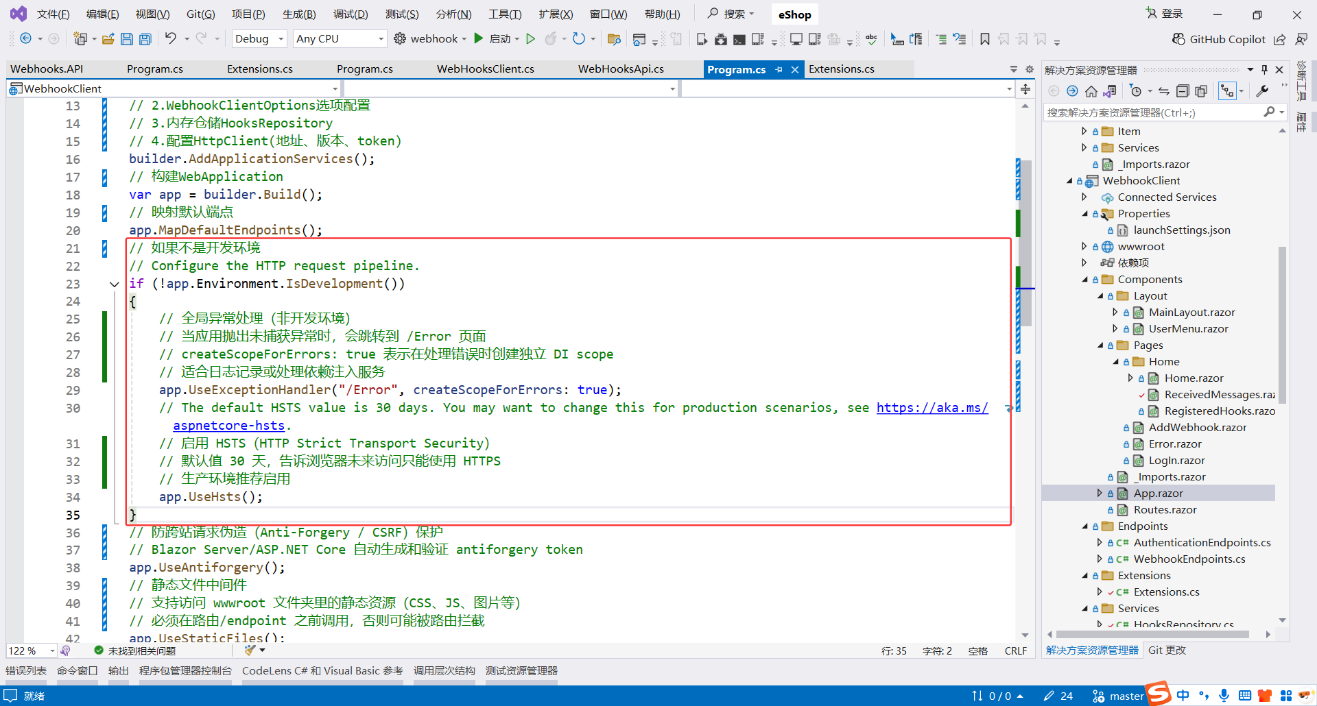This screenshot has height=706, width=1317.
Task: Click Show All Files icon
Action: [1201, 91]
